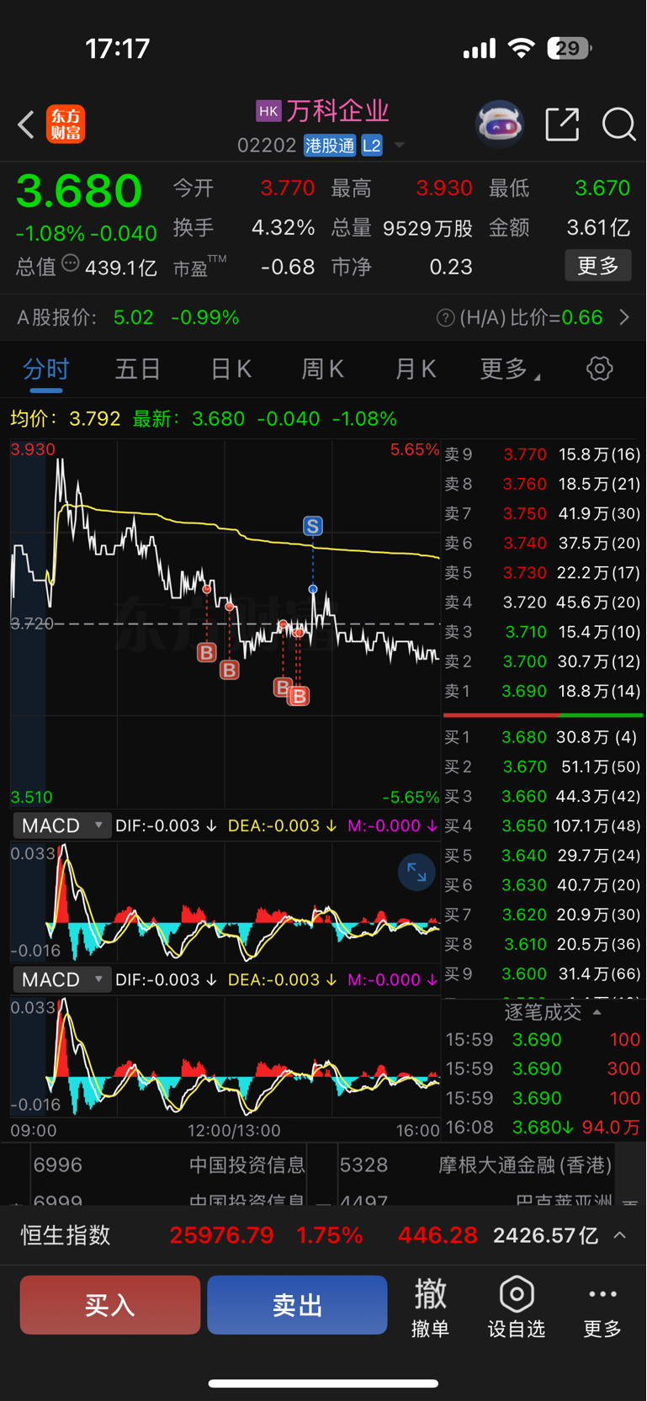Open the upper MACD indicator dropdown
Screen dimensions: 647x1401
[x=62, y=825]
